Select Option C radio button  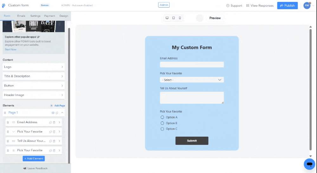[x=162, y=129]
